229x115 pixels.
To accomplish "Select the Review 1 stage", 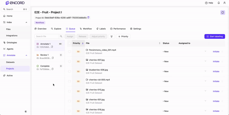I will (50, 56).
